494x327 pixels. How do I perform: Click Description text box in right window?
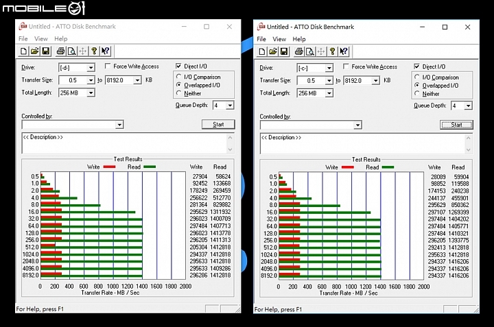(363, 143)
